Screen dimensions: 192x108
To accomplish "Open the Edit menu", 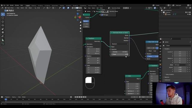I will coord(7,5).
